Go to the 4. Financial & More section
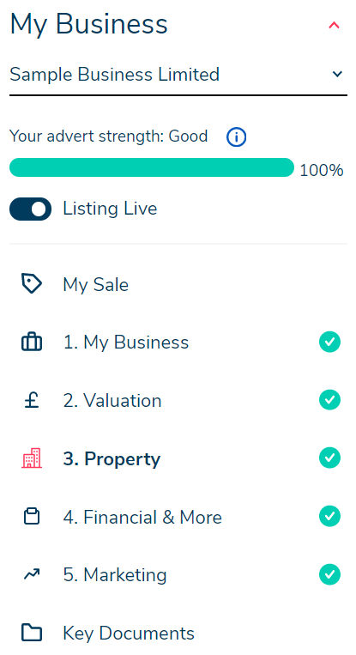This screenshot has height=655, width=356. point(142,517)
